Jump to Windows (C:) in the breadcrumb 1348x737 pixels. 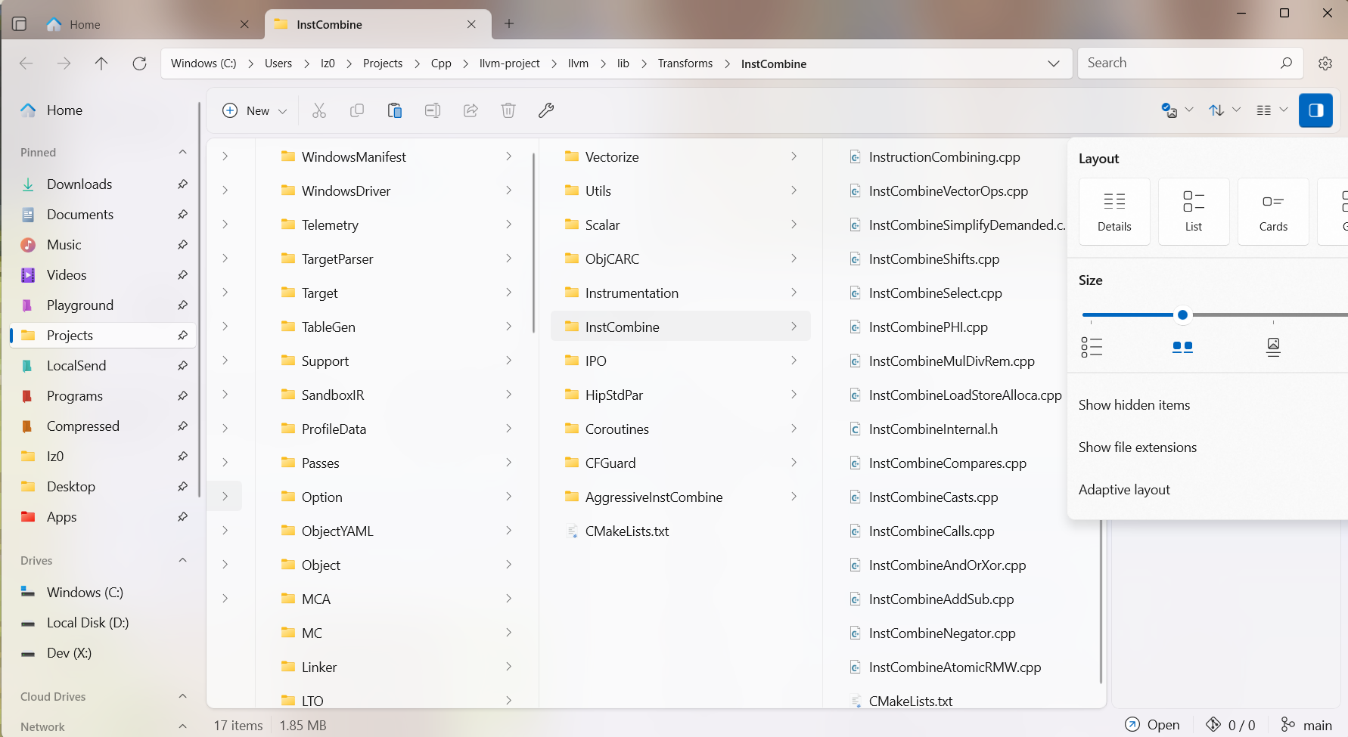[203, 63]
